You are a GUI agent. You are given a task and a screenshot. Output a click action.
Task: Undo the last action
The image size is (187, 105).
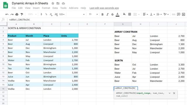[x=7, y=14]
